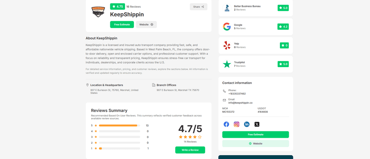Click the 5-star count '13'

147,125
